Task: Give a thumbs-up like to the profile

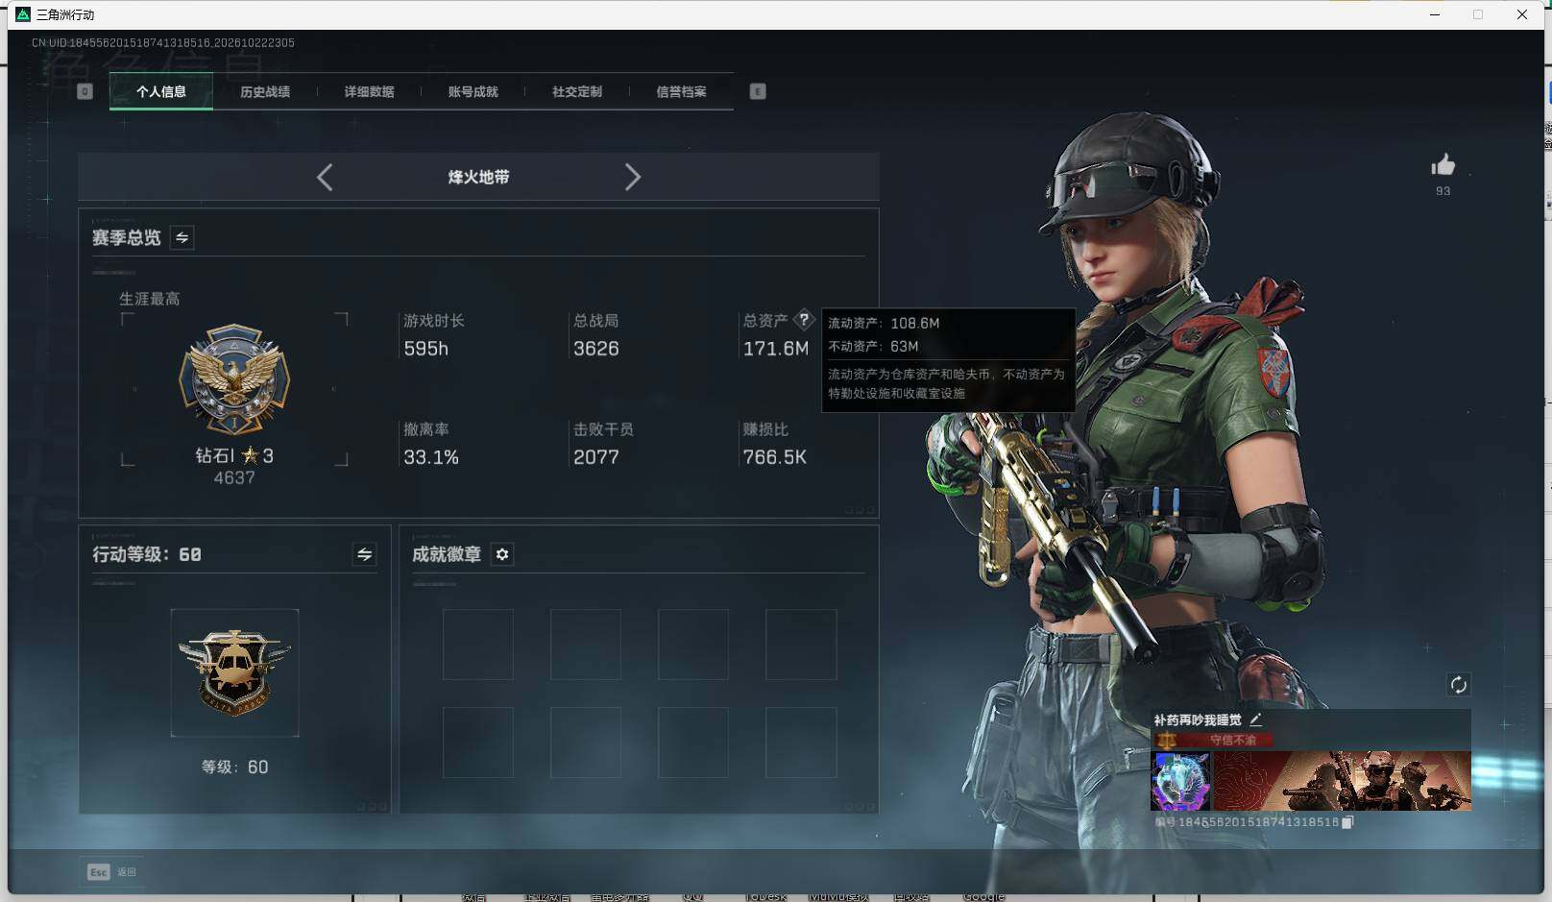Action: (1443, 165)
